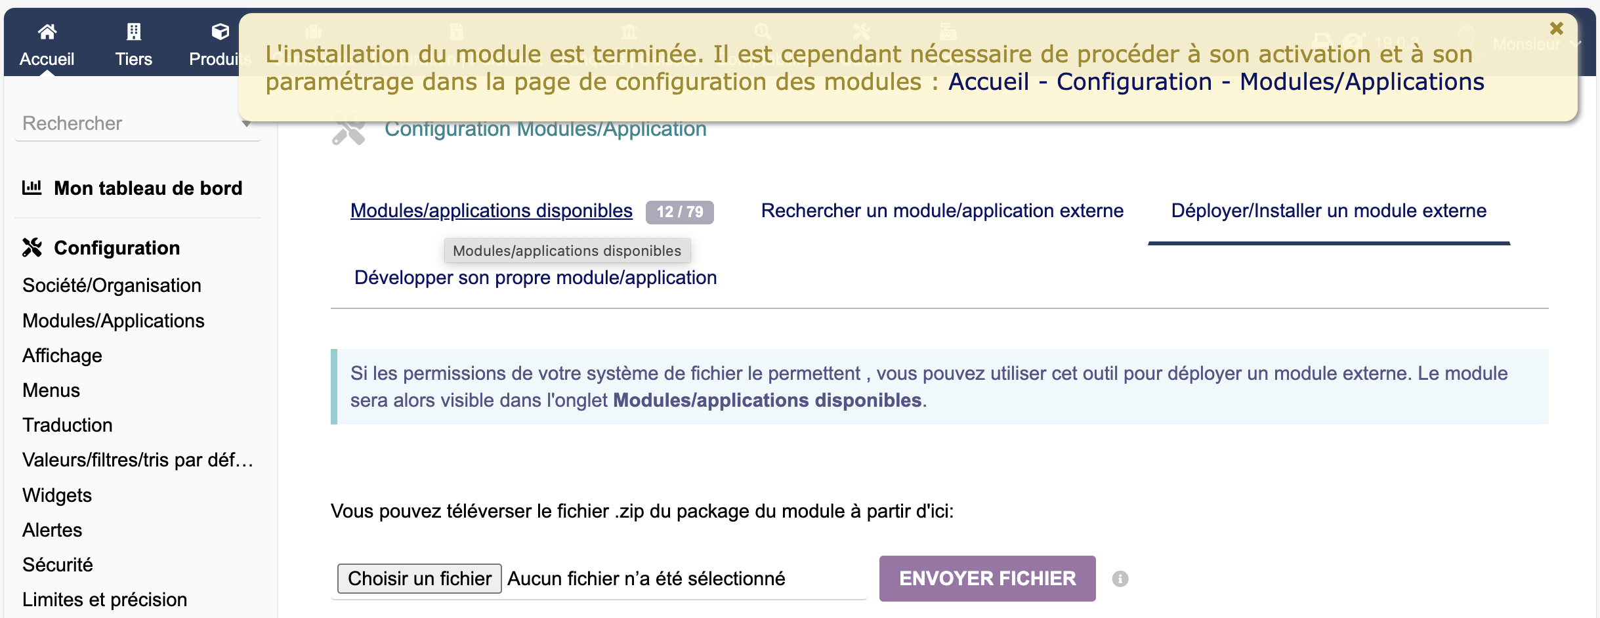Click the wrench icon beside page title

tap(348, 130)
